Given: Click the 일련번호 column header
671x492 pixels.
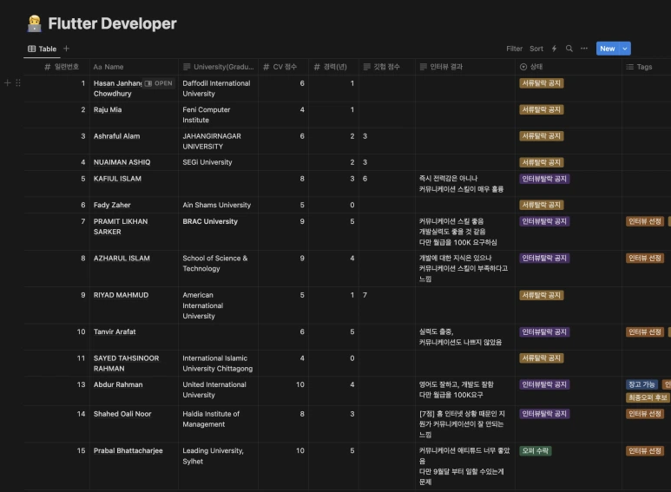Looking at the screenshot, I should pyautogui.click(x=62, y=67).
